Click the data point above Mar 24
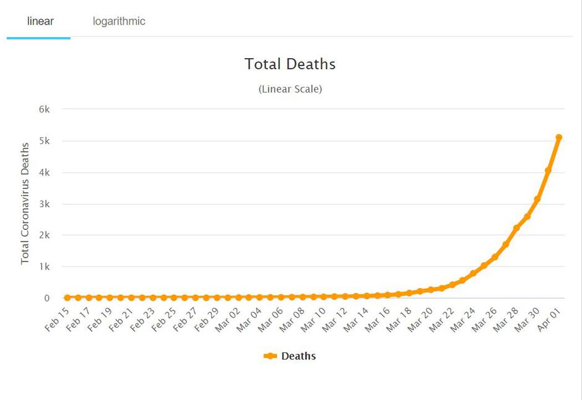Viewport: 582px width, 400px height. tap(474, 272)
